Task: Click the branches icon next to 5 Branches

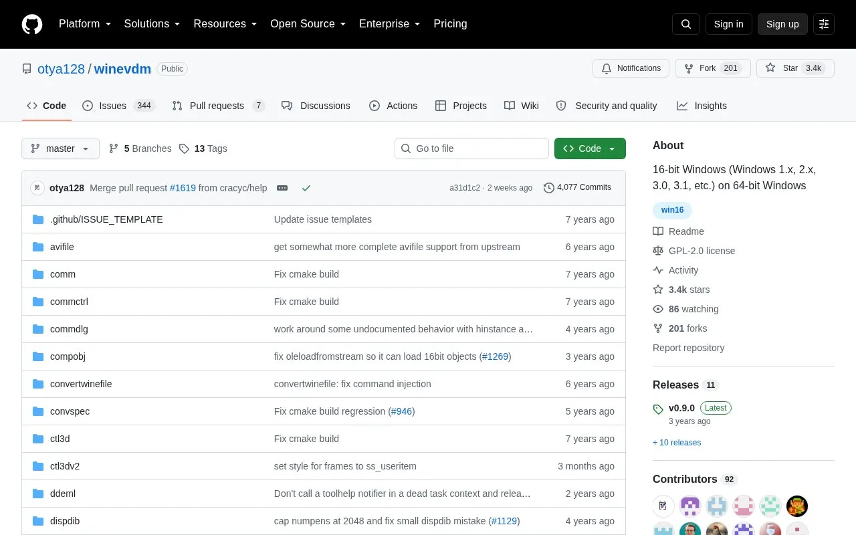Action: click(x=114, y=148)
